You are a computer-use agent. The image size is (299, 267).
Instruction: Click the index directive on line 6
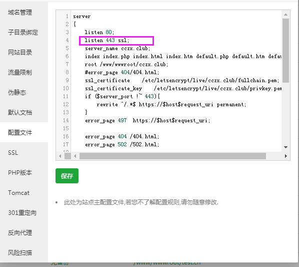pos(183,56)
